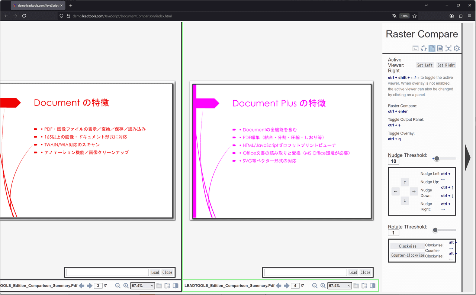Nudge up with the up arrow button
The height and width of the screenshot is (295, 476).
point(405,182)
